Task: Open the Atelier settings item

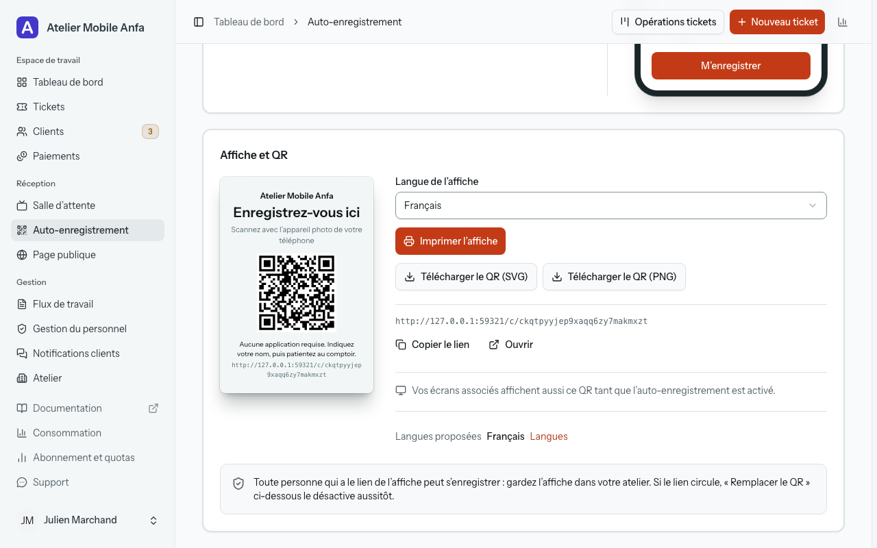Action: [88, 378]
